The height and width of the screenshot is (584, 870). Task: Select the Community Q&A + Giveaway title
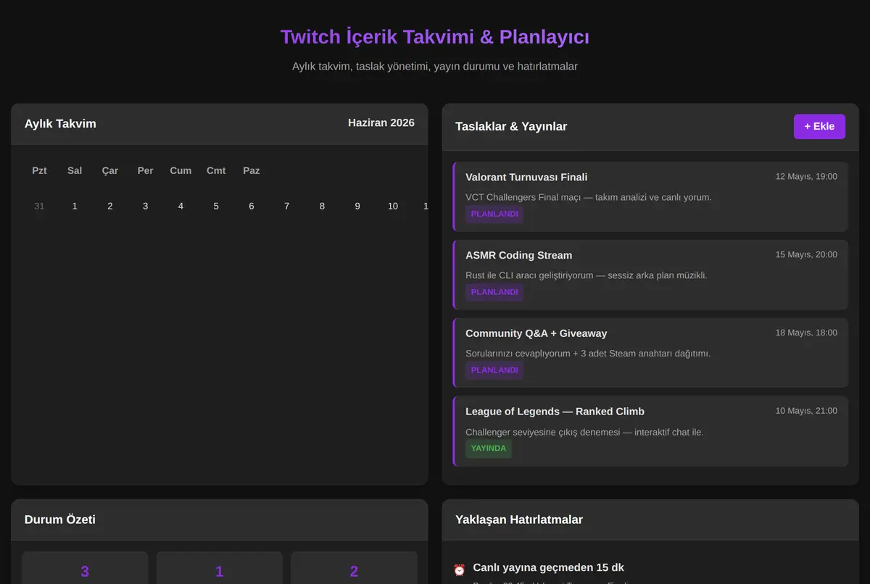(536, 333)
